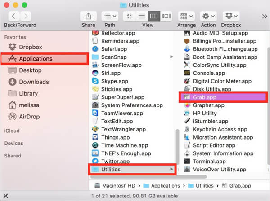Select Applications in the sidebar
Image resolution: width=270 pixels, height=201 pixels.
[45, 59]
